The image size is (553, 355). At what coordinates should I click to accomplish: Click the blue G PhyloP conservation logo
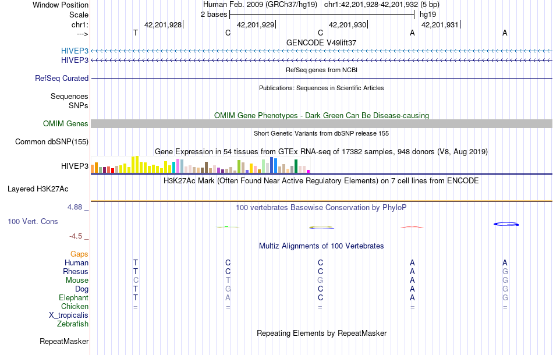(x=506, y=224)
